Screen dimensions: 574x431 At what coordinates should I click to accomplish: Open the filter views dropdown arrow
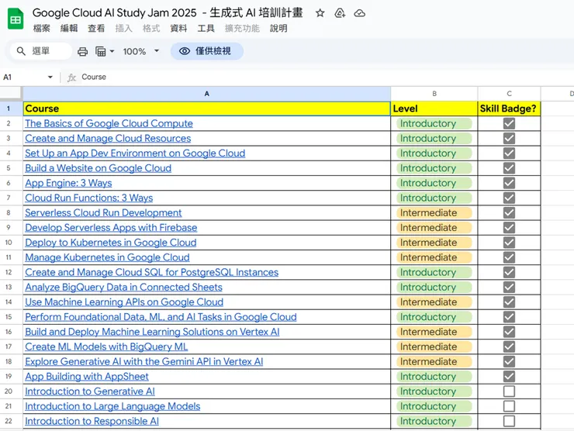tap(112, 52)
